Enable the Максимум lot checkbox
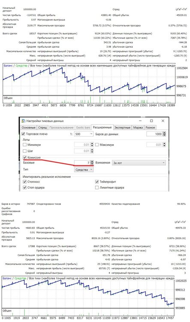 [97, 145]
